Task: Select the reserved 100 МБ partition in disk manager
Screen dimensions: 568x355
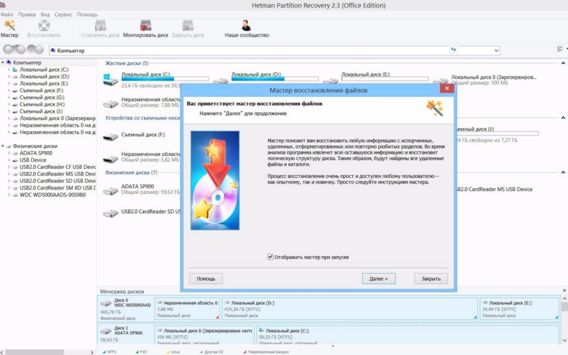Action: (205, 335)
